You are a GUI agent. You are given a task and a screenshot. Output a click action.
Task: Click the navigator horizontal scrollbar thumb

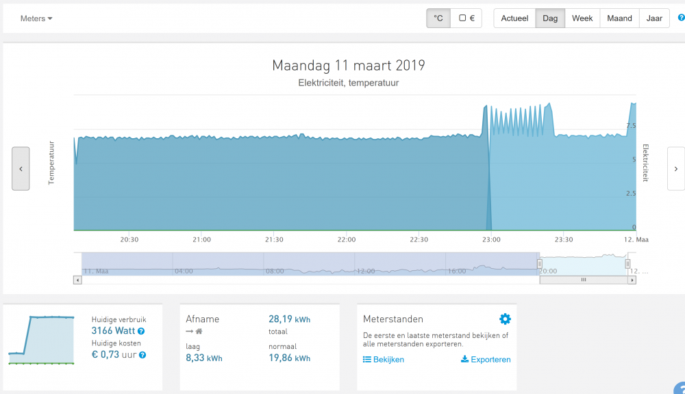[x=583, y=280]
